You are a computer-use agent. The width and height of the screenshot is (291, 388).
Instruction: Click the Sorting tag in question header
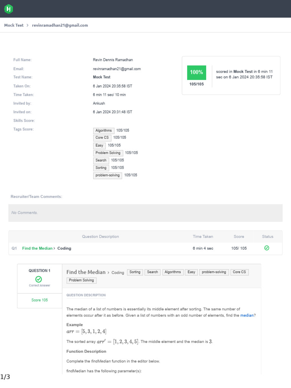135,272
